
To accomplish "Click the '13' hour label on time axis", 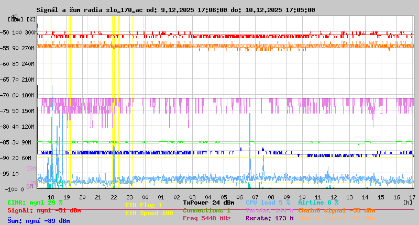I will pyautogui.click(x=349, y=197).
